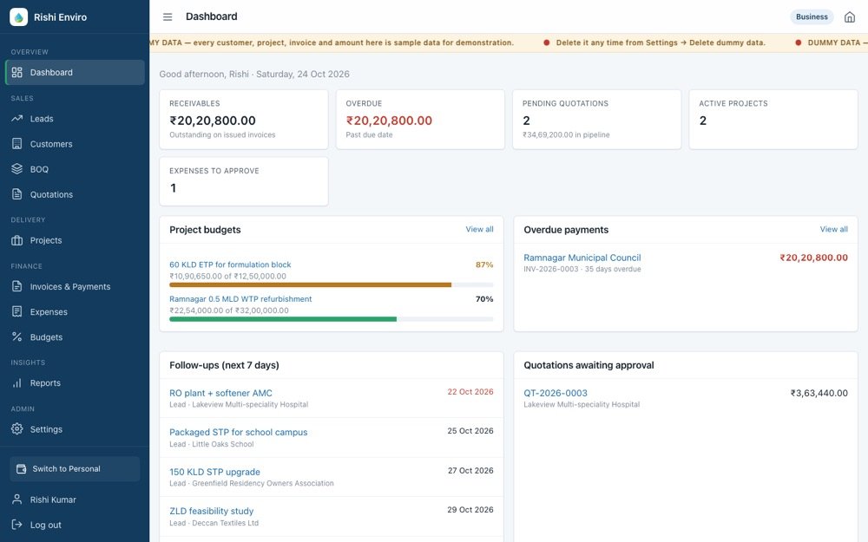Click the Dashboard grid icon in sidebar
Screen dimensions: 868x542
(x=17, y=73)
